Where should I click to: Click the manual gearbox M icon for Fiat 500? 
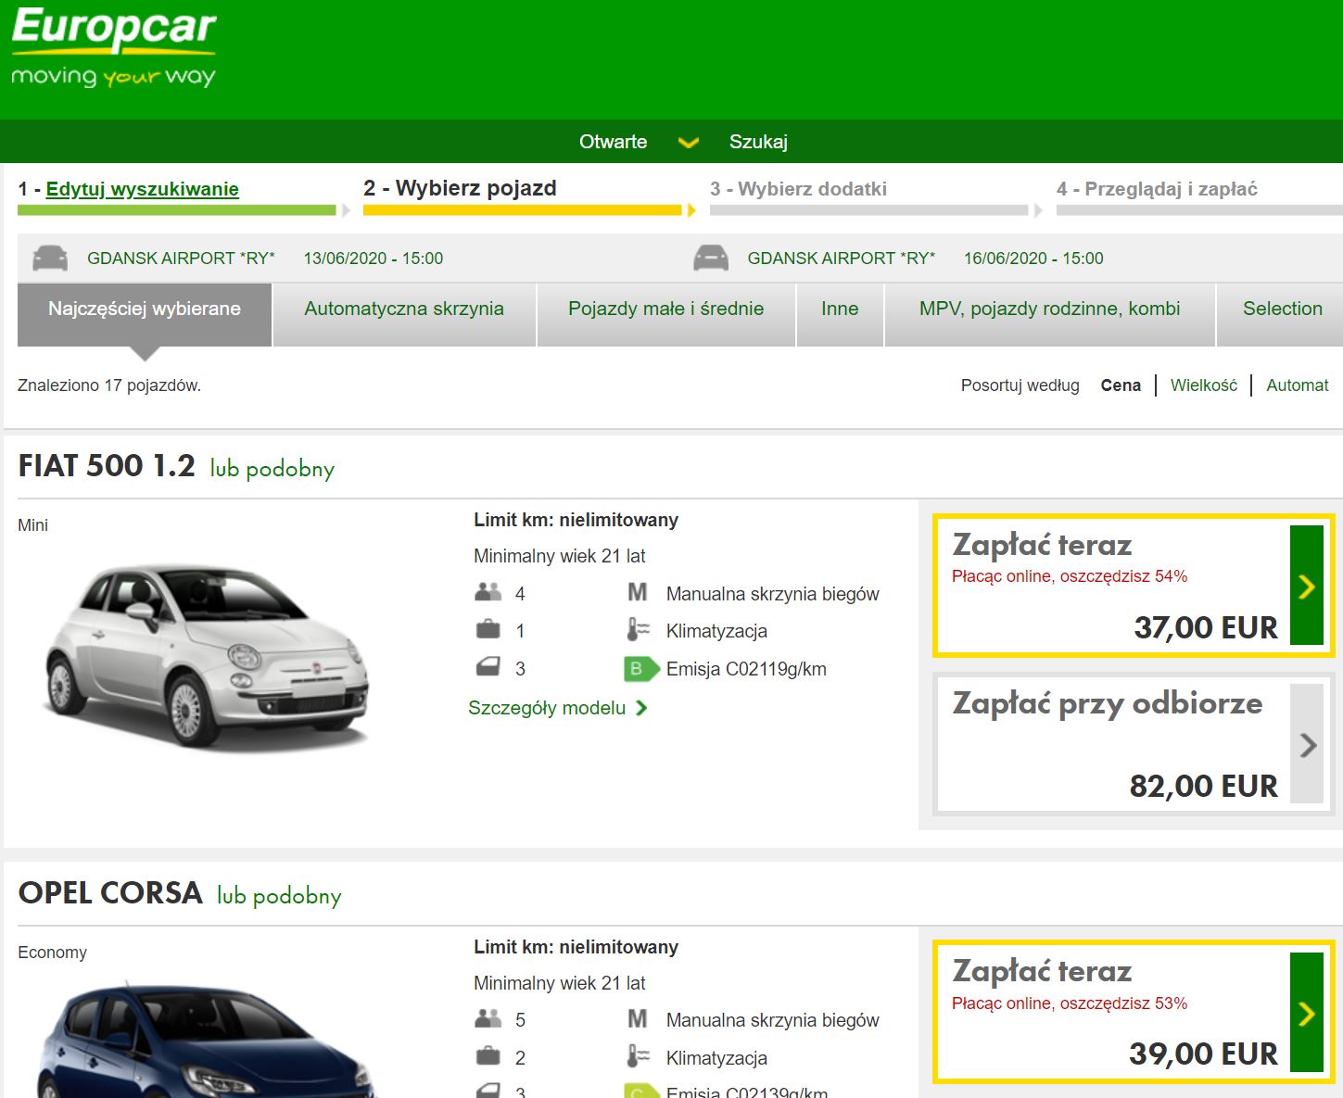638,592
